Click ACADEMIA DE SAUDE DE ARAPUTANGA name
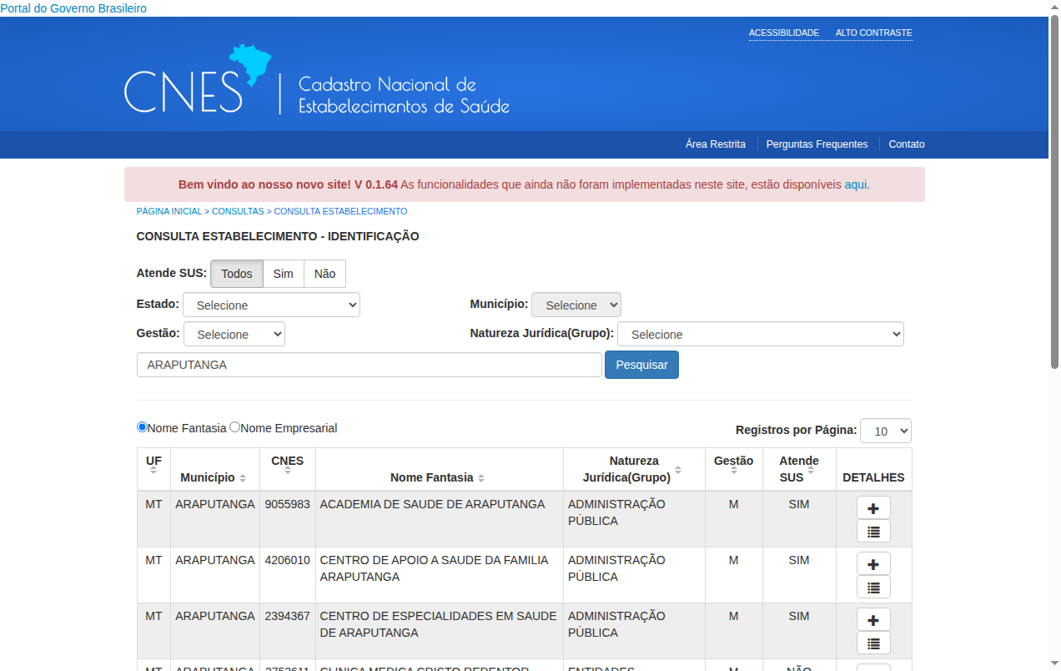Screen dimensions: 1061x671 [432, 504]
